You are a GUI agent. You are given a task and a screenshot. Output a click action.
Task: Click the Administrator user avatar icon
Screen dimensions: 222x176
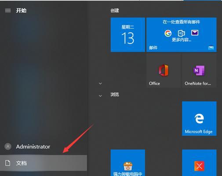click(x=8, y=147)
